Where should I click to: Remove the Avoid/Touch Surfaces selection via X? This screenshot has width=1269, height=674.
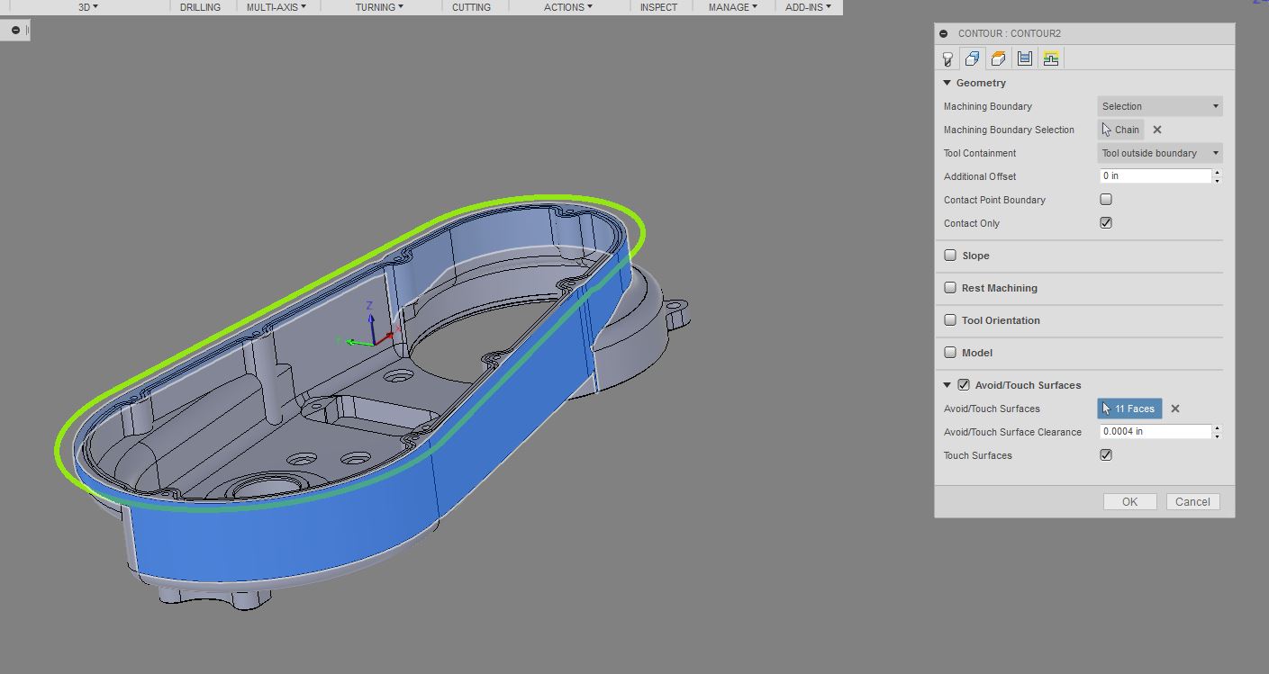pyautogui.click(x=1175, y=409)
